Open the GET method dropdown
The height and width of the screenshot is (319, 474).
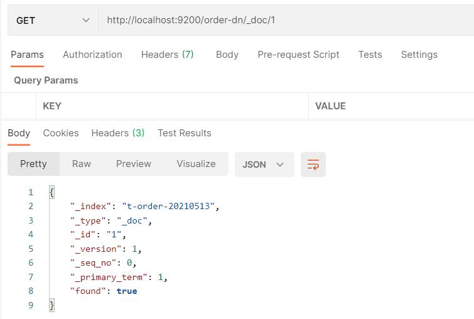click(x=53, y=20)
